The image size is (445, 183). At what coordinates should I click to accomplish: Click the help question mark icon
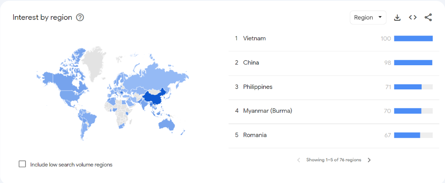[80, 17]
